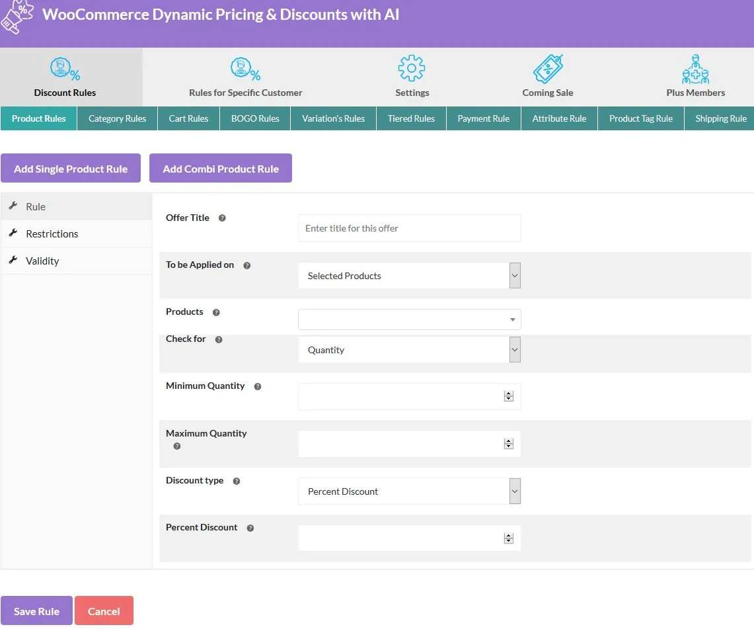Image resolution: width=754 pixels, height=629 pixels.
Task: Click the Restrictions wrench icon
Action: (x=12, y=233)
